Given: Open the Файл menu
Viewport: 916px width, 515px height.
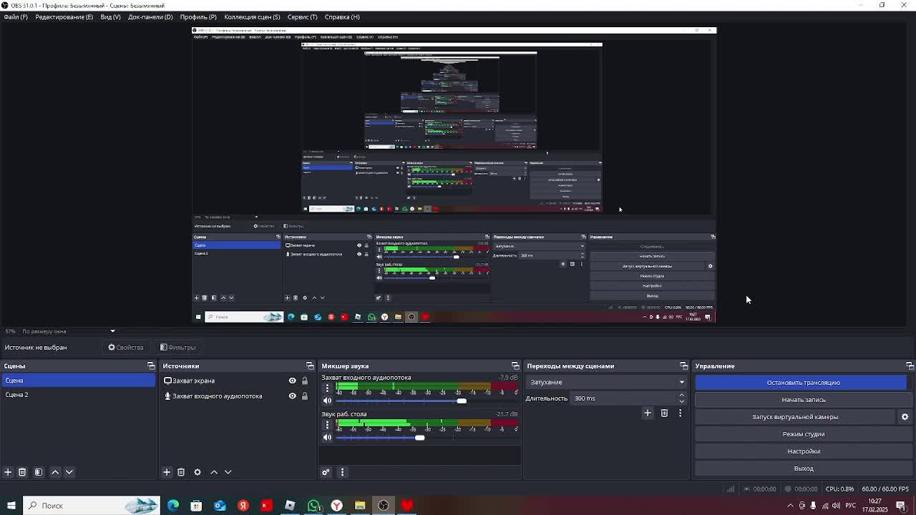Looking at the screenshot, I should (x=16, y=16).
